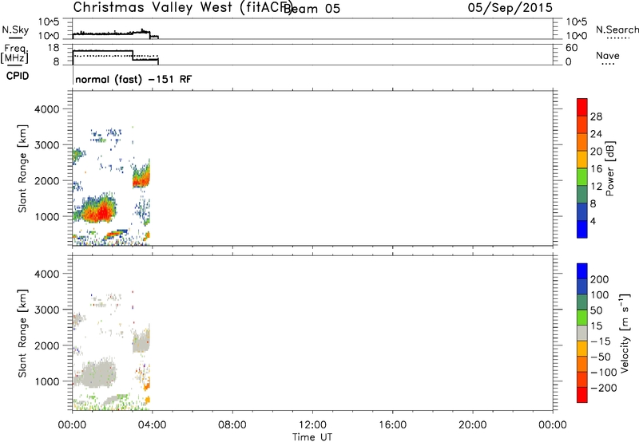The width and height of the screenshot is (639, 442).
Task: Click the -100 label on the velocity colorbar
Action: coord(604,372)
